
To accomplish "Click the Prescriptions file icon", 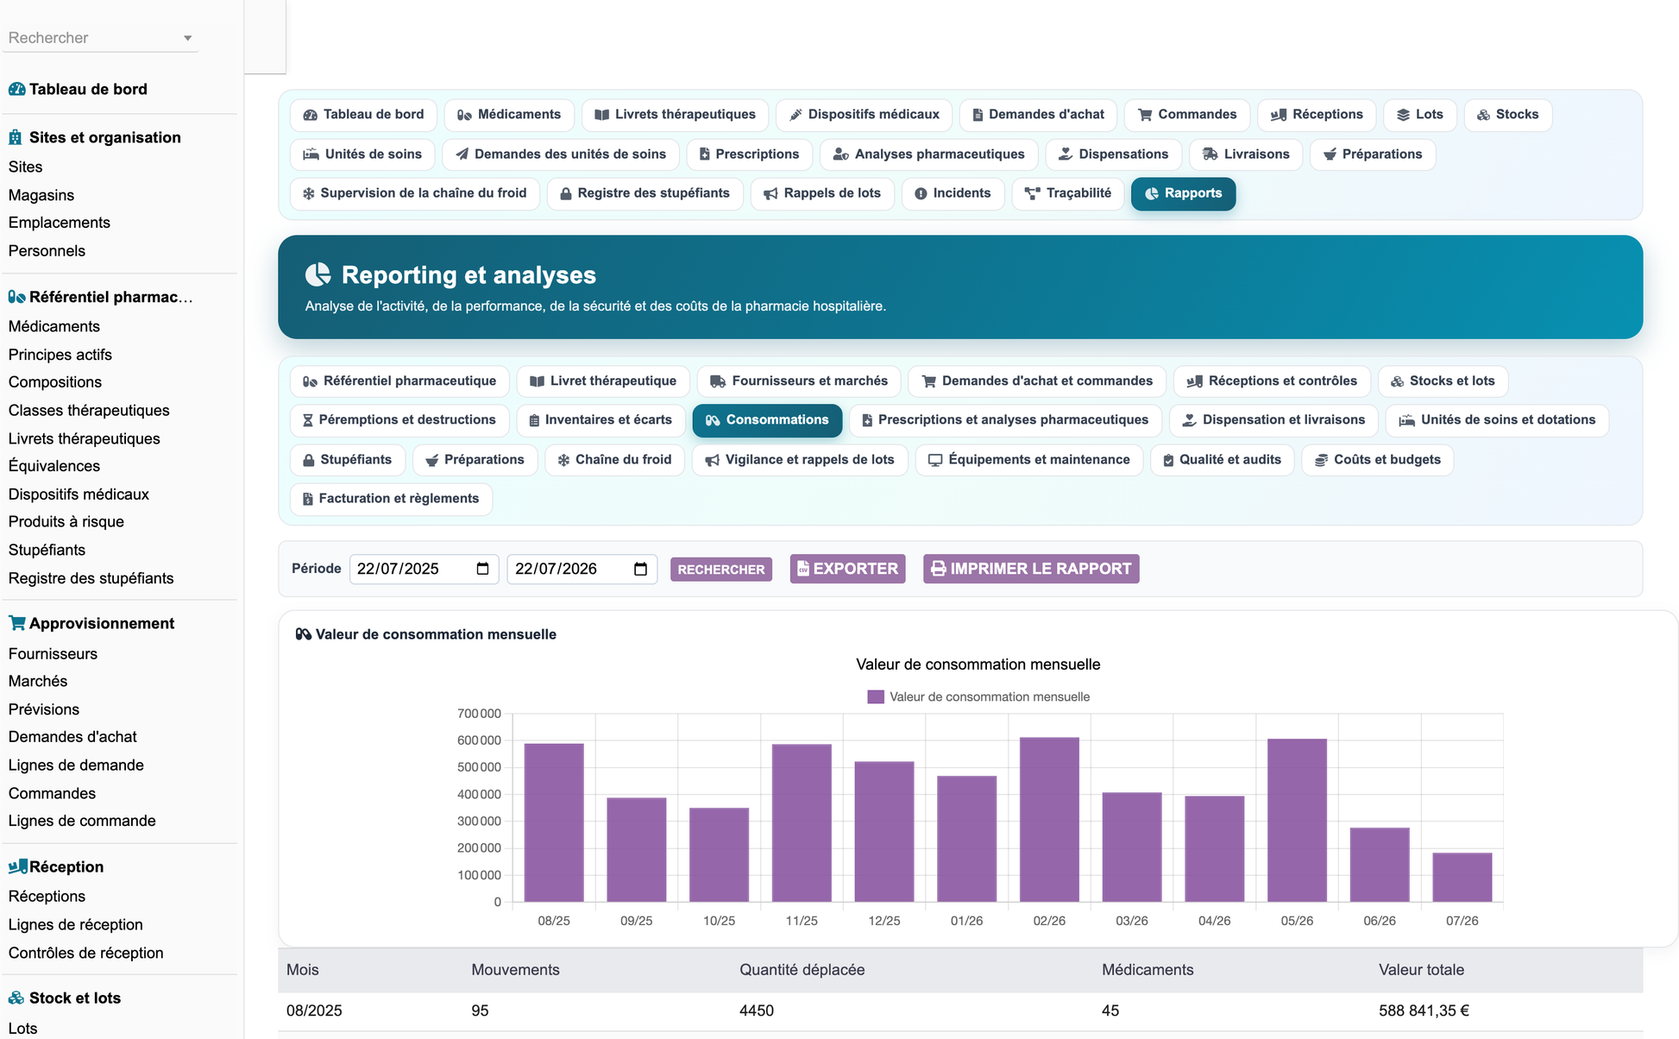I will coord(704,154).
